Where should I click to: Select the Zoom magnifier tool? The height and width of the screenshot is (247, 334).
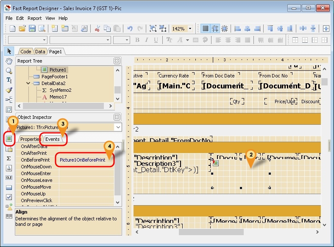pos(9,71)
